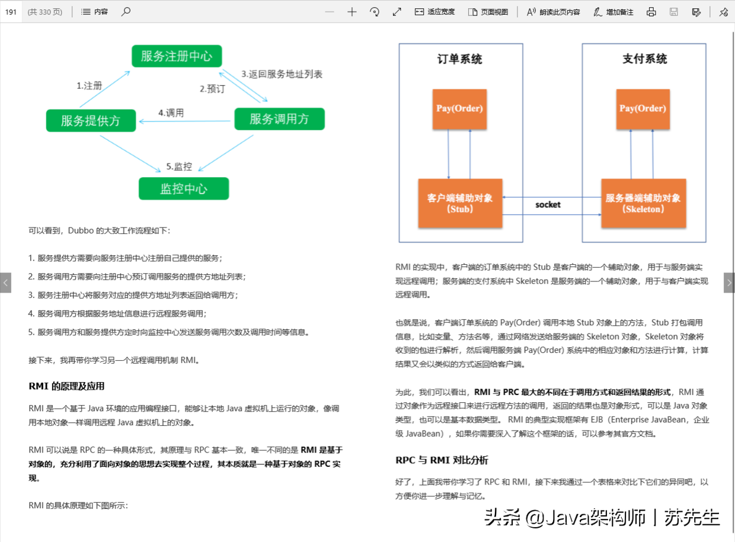Click the Save floppy disk icon
The width and height of the screenshot is (735, 542).
[x=674, y=12]
